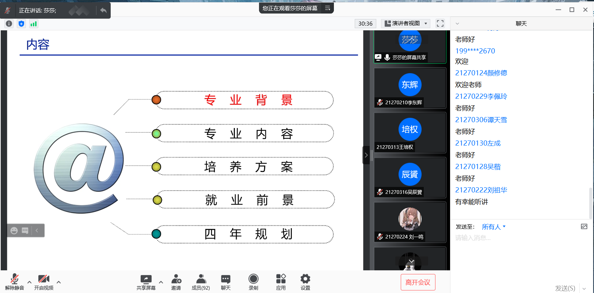
Task: Open the Members (成员) list
Action: tap(201, 282)
